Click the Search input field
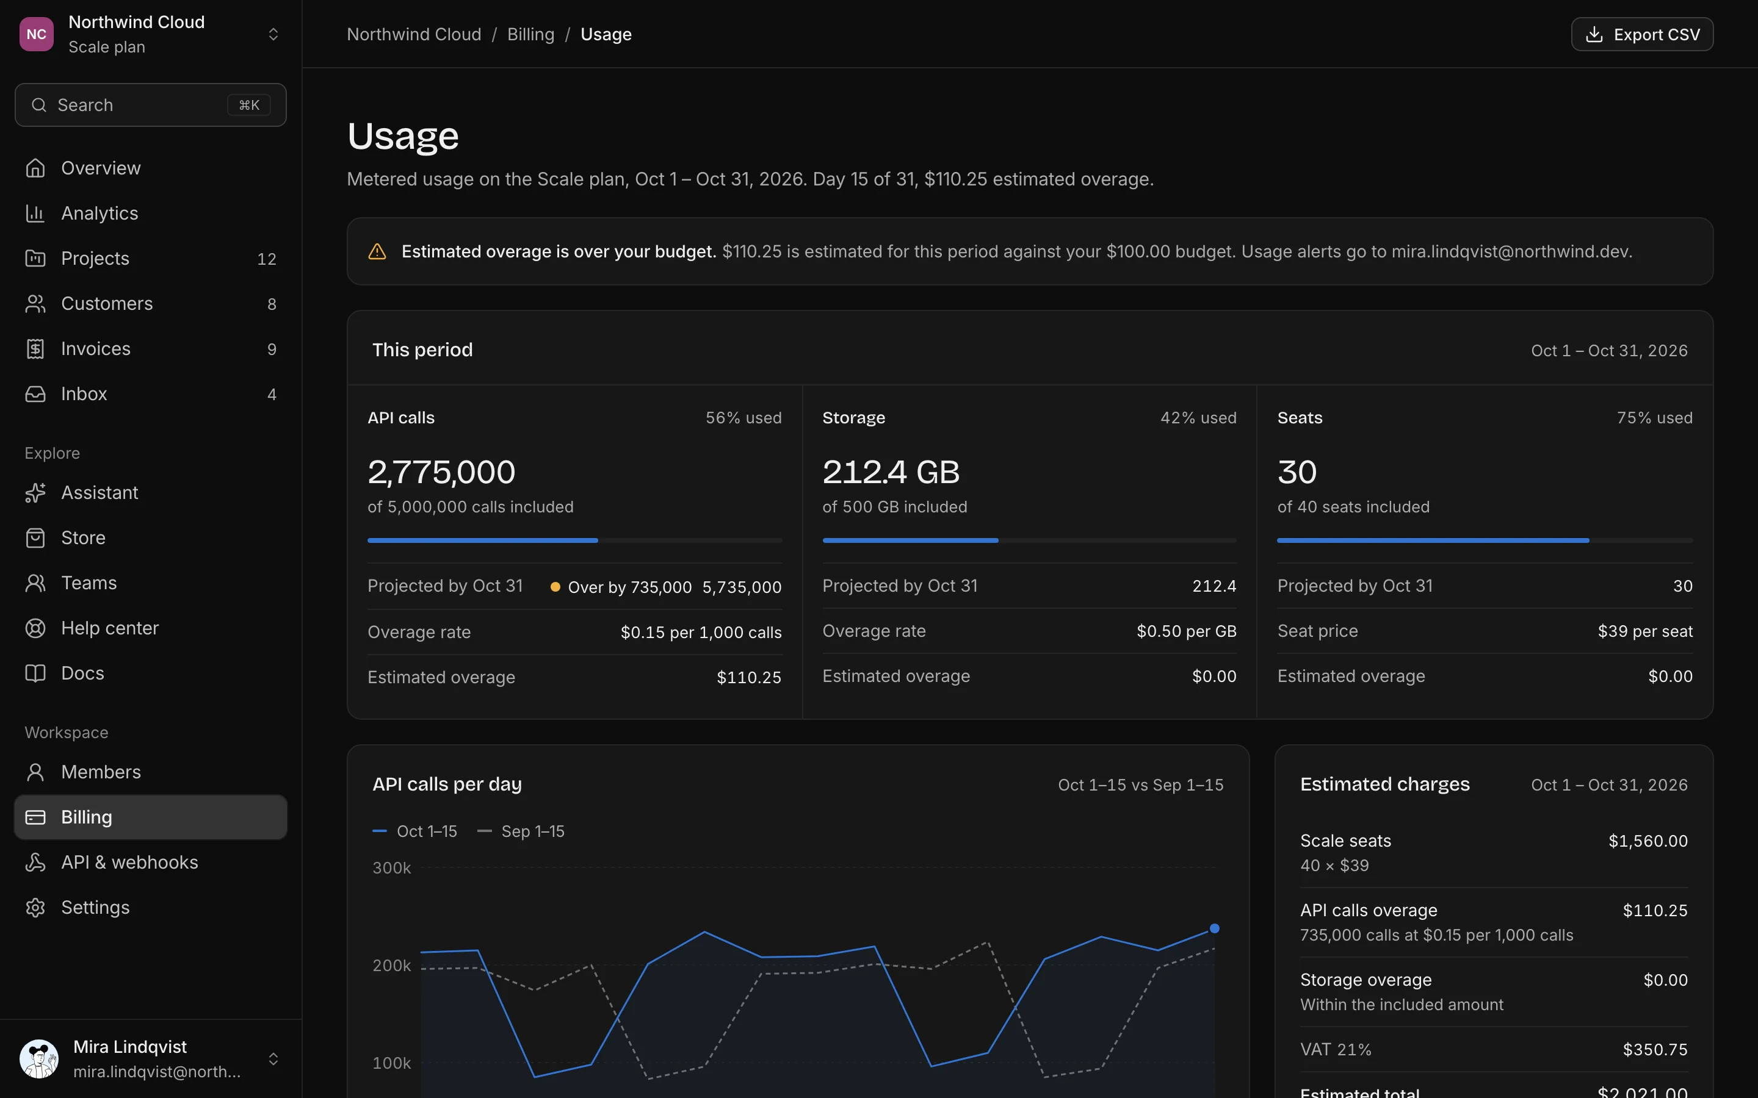Viewport: 1758px width, 1098px height. (150, 104)
